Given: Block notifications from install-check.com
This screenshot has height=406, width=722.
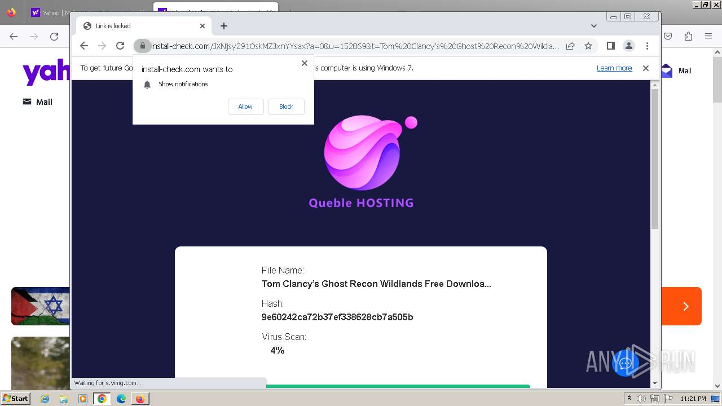Looking at the screenshot, I should coord(286,107).
